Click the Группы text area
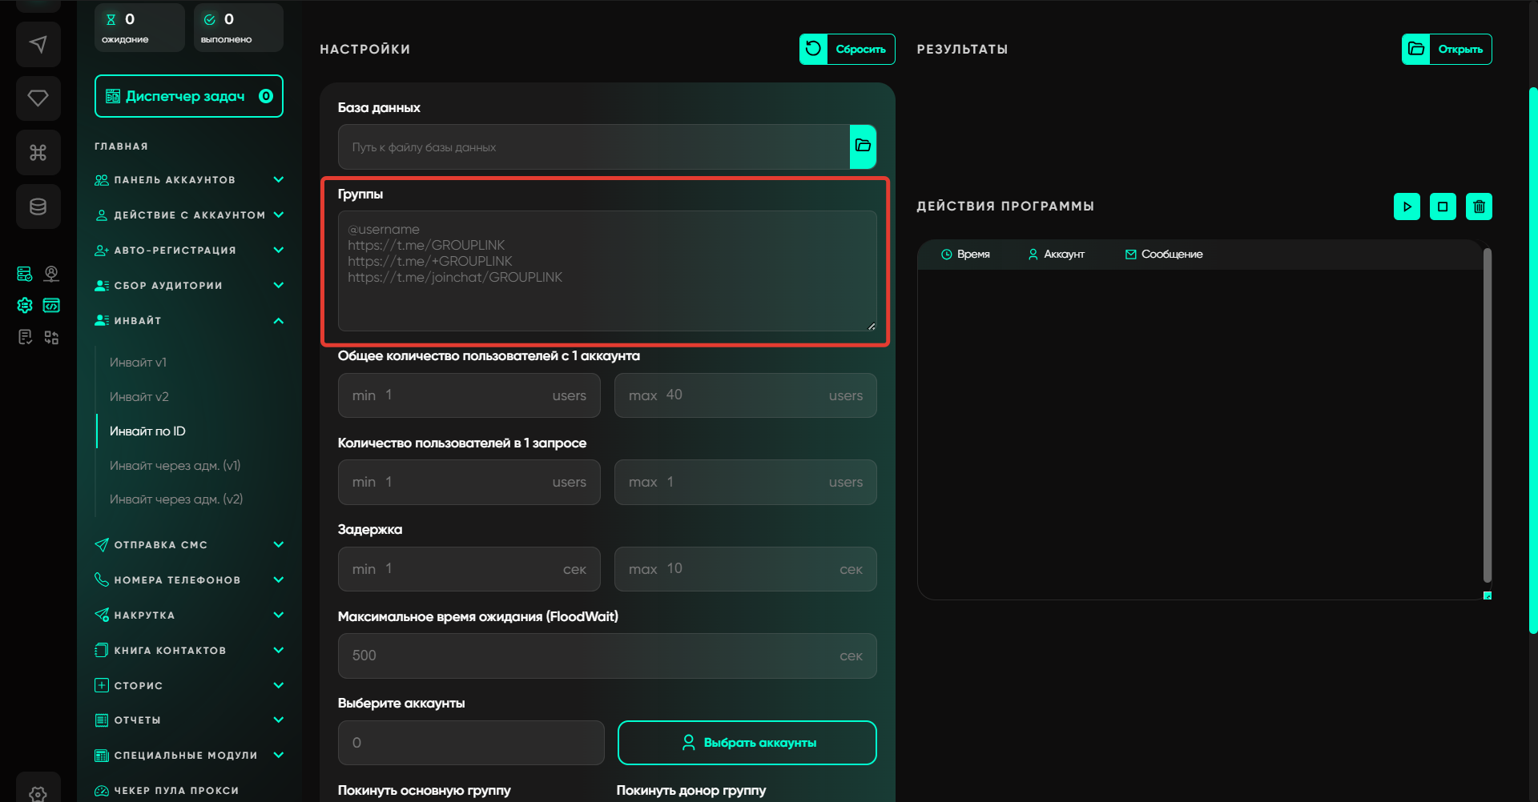 606,271
